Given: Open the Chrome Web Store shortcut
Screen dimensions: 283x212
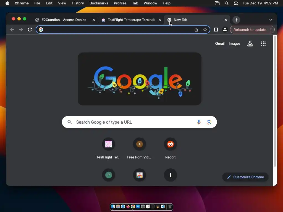Looking at the screenshot, I should pos(140,175).
